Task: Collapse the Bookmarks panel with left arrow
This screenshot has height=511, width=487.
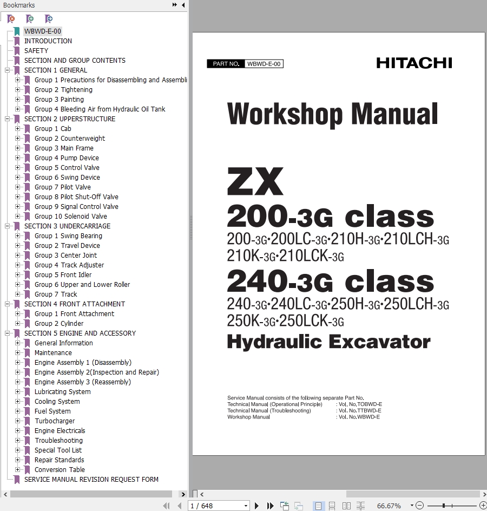Action: pos(183,5)
